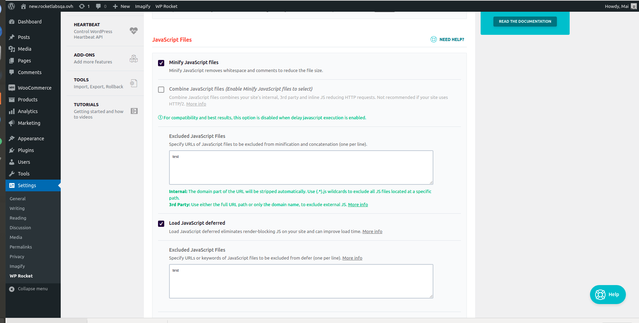Click Read the Documentation button
Image resolution: width=639 pixels, height=323 pixels.
point(525,21)
